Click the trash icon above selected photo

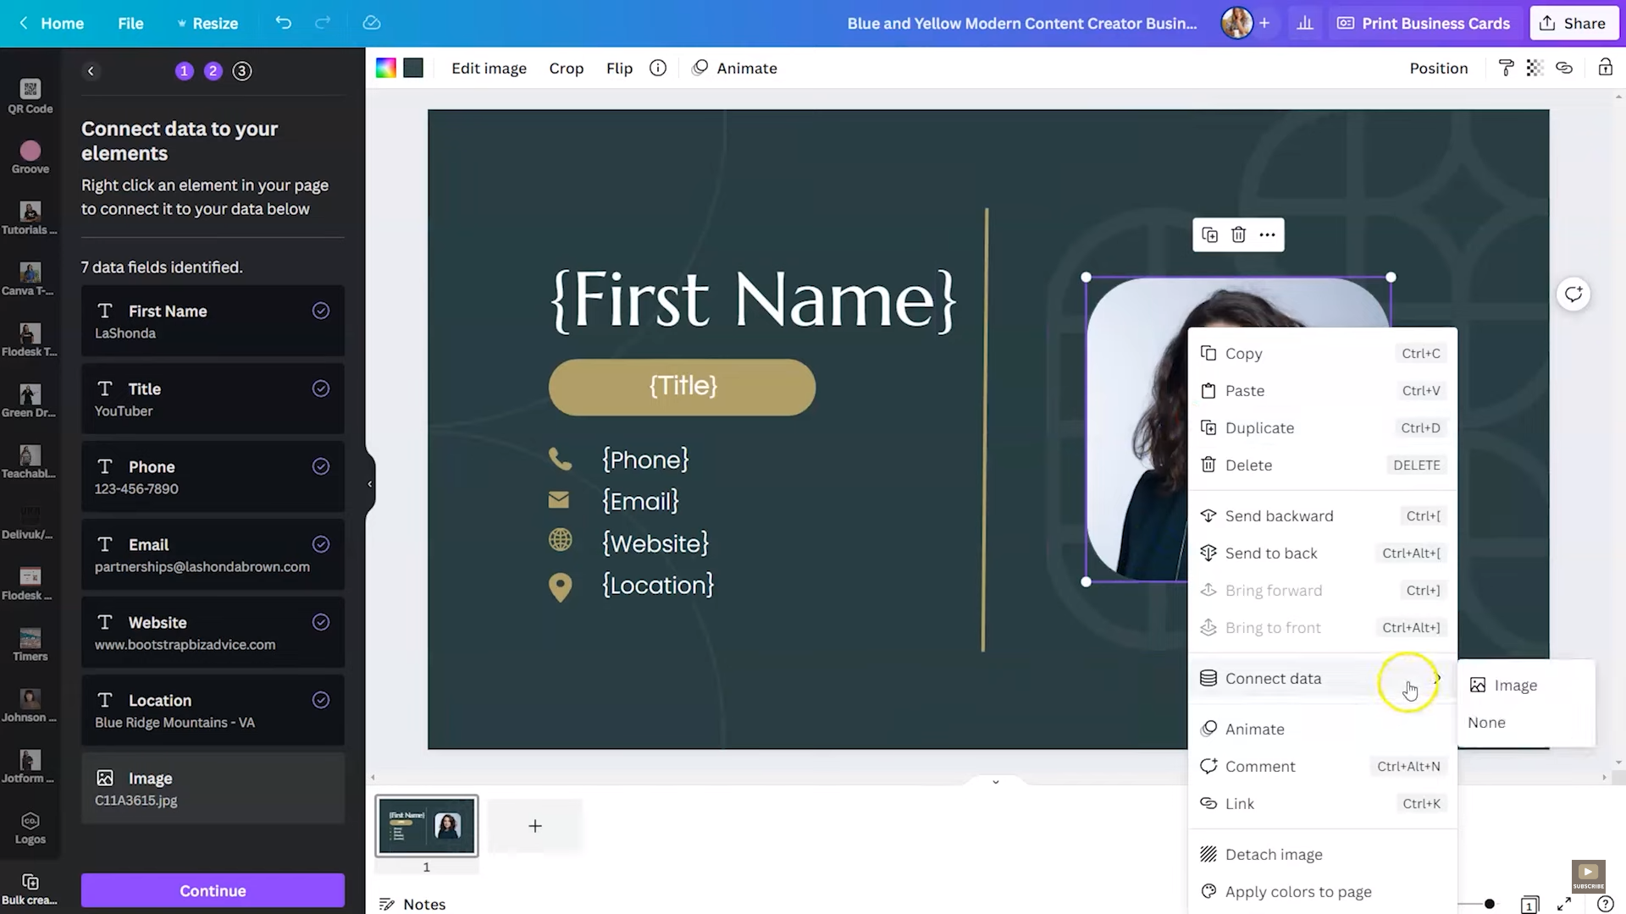pos(1238,234)
